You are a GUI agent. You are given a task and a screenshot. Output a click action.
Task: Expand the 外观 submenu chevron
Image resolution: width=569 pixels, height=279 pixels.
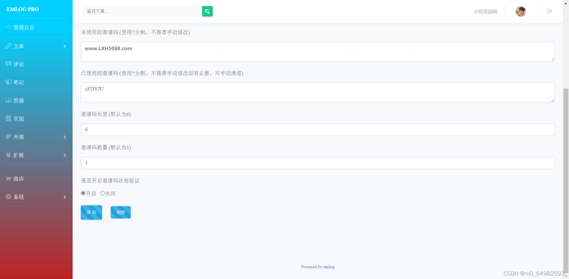point(65,137)
